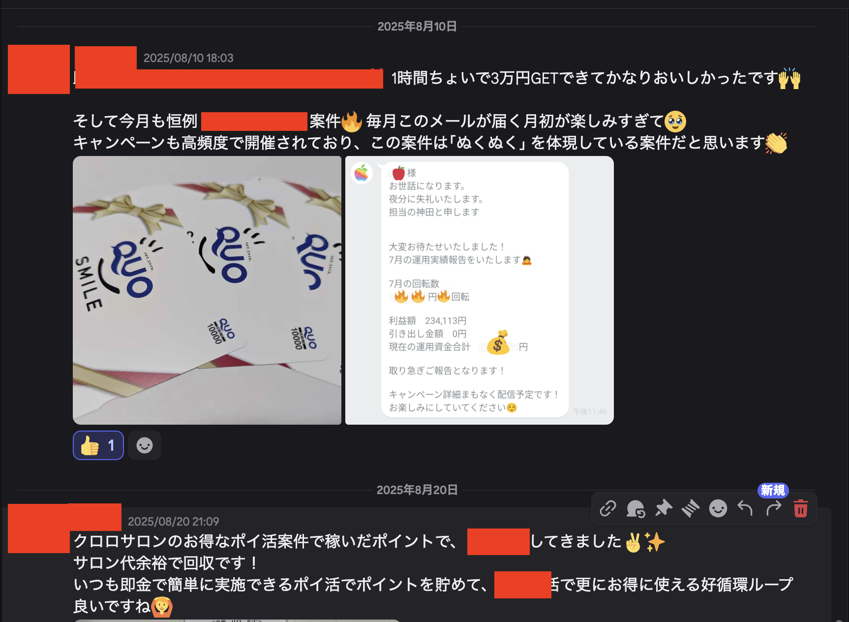
Task: Open the add-reaction smiley below the images
Action: click(145, 445)
